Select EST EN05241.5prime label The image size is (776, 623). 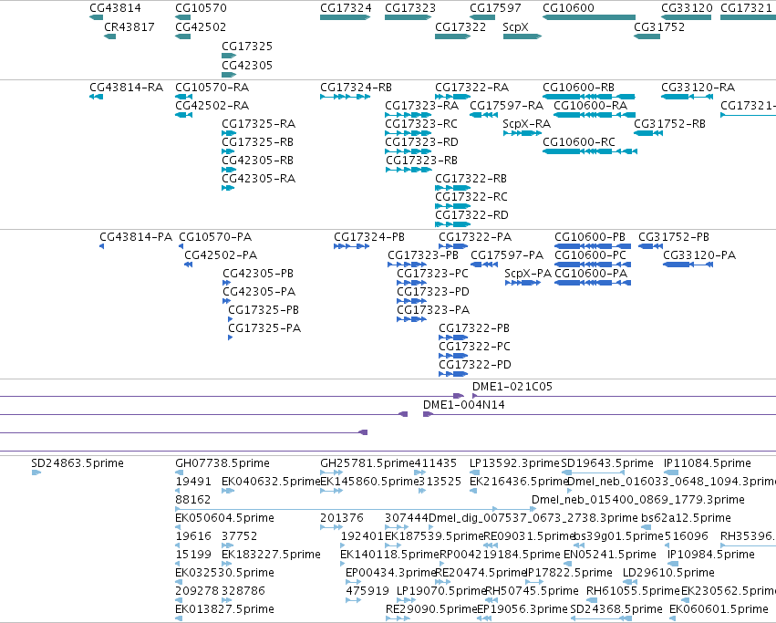click(610, 555)
